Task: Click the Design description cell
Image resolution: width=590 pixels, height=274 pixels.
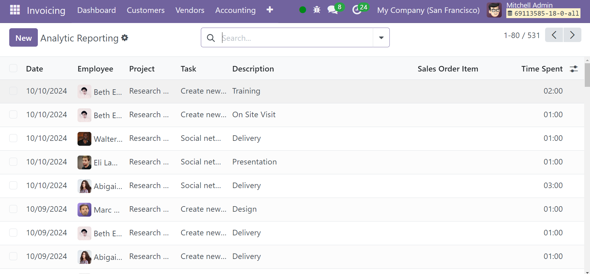Action: point(244,209)
